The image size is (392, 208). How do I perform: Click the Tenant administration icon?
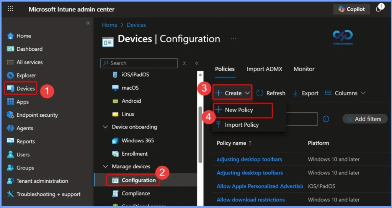[10, 181]
